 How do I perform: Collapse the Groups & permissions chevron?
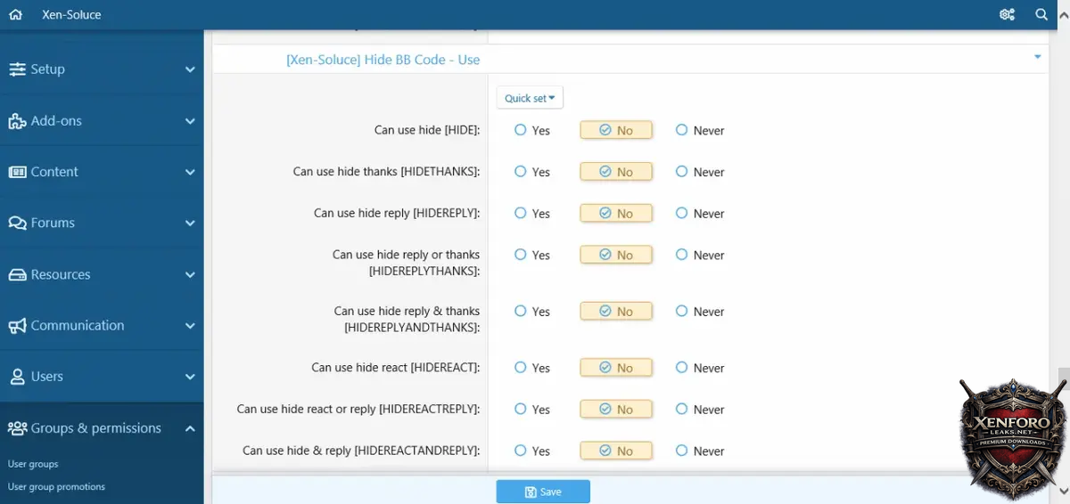[x=190, y=428]
